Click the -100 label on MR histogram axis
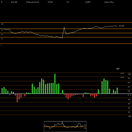Viewport: 132px width, 132px height. point(129,116)
